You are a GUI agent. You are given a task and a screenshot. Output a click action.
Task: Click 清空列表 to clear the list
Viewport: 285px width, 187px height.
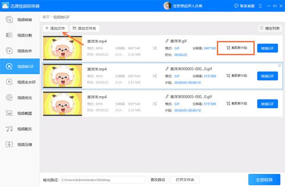tap(270, 28)
